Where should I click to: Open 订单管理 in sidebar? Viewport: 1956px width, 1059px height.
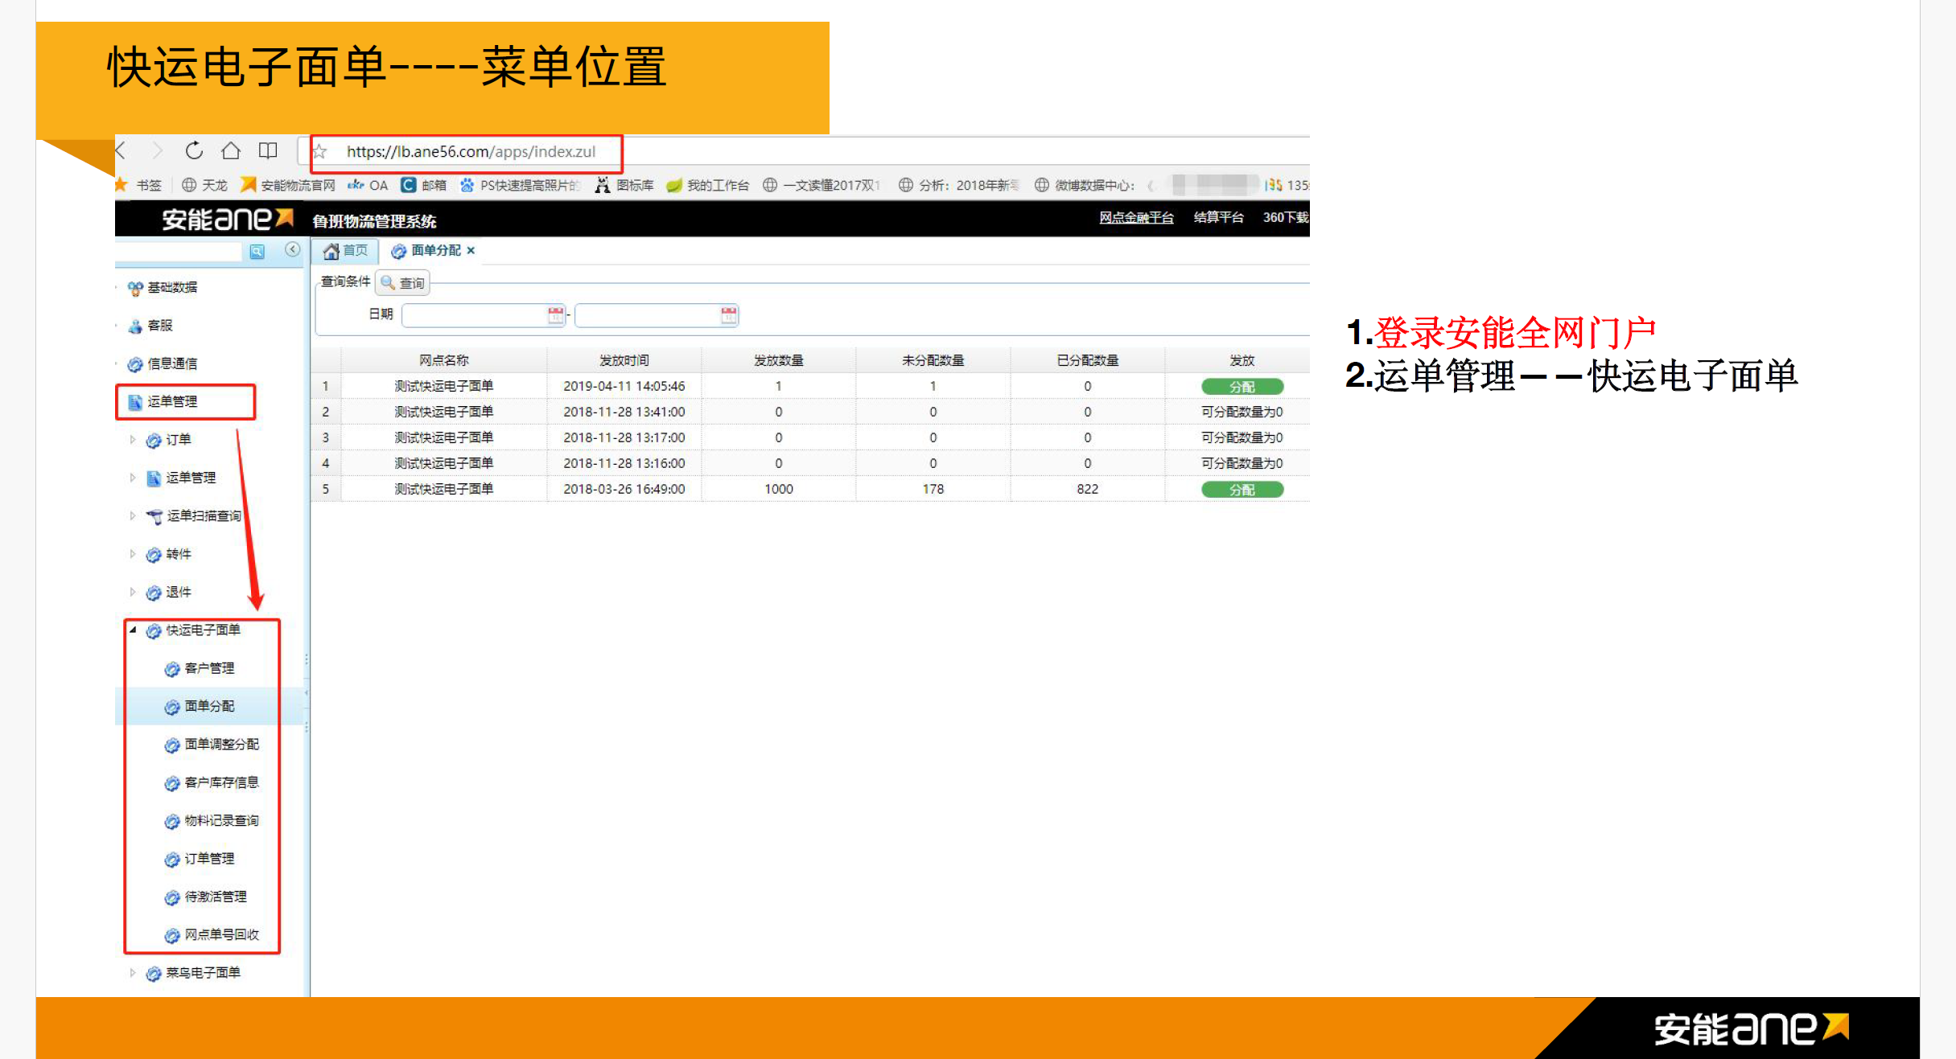tap(200, 859)
